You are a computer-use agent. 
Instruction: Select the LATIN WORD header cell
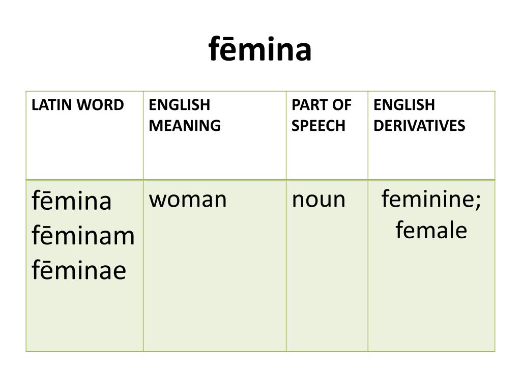click(85, 135)
